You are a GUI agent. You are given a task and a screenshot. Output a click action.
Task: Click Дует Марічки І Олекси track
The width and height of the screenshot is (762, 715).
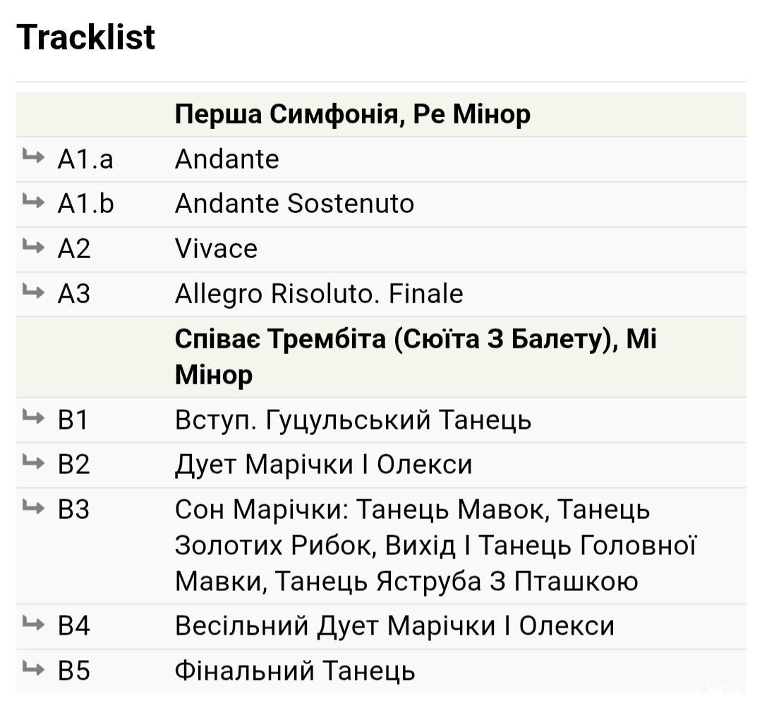(323, 465)
